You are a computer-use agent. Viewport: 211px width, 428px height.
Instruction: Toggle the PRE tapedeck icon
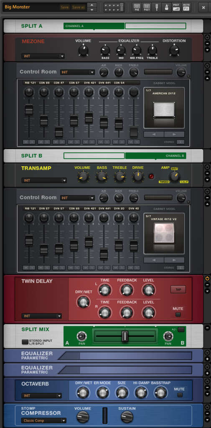point(137,7)
